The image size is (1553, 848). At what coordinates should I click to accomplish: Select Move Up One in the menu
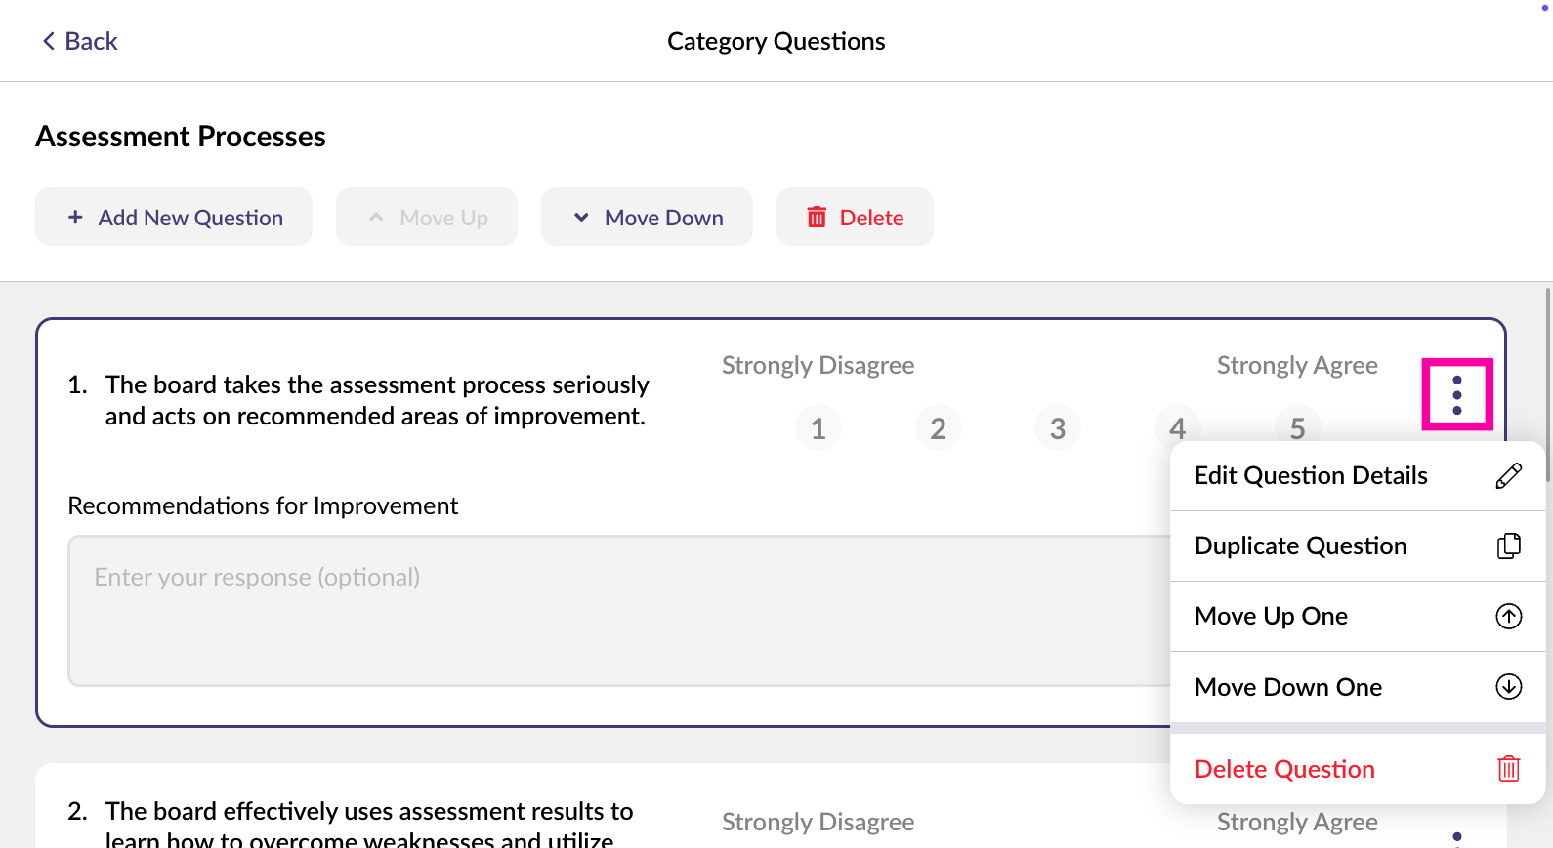click(1358, 616)
